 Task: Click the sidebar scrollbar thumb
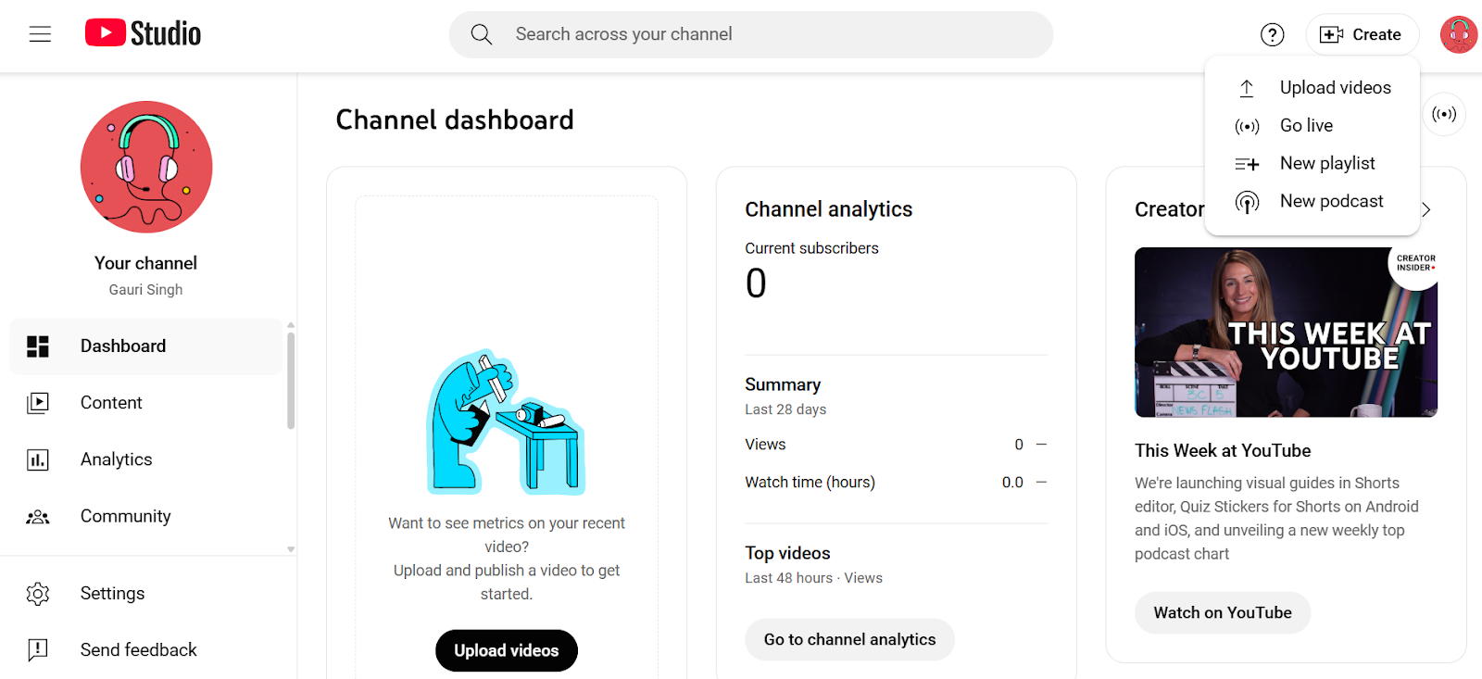coord(291,381)
